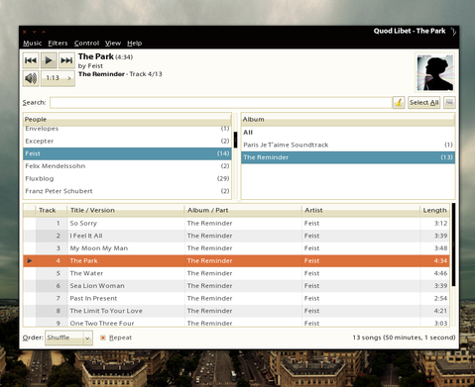Open the Shuffle order dropdown

point(68,338)
